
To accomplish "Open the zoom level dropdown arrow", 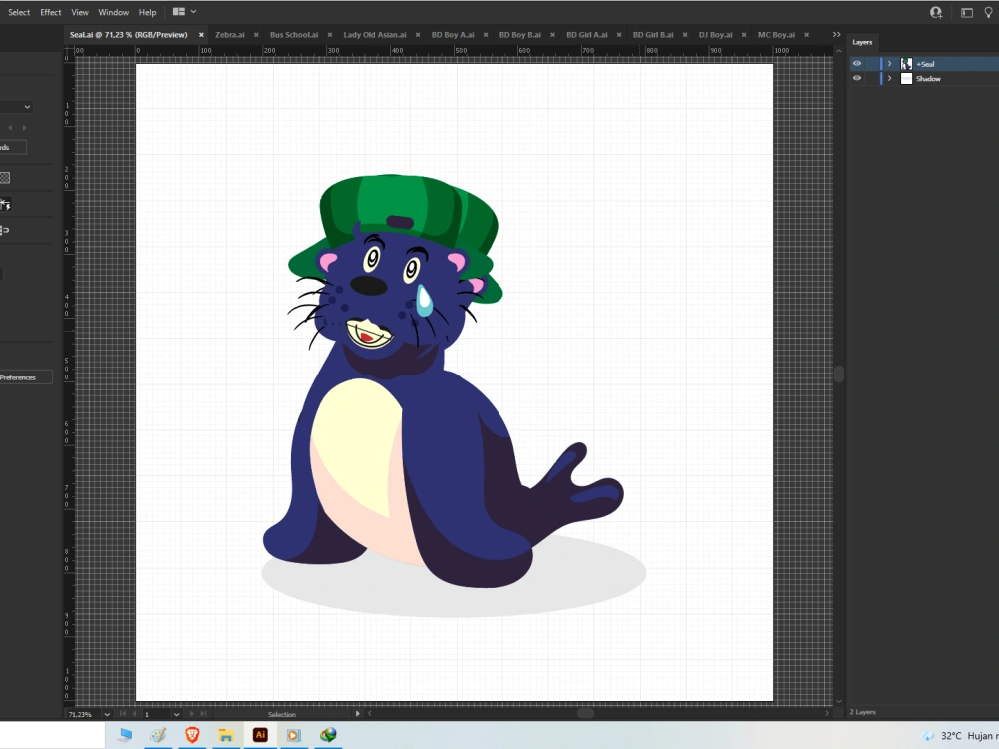I will (x=107, y=715).
